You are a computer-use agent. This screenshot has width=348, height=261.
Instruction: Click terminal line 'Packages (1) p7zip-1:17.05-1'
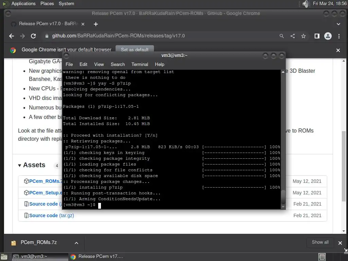[x=101, y=106]
